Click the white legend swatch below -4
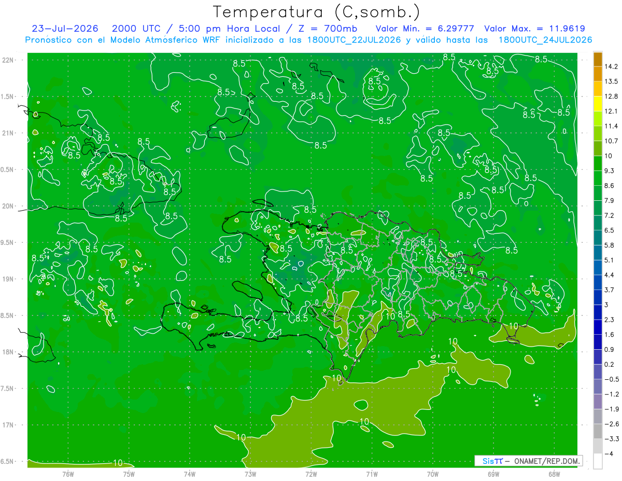This screenshot has height=481, width=622. coord(598,461)
